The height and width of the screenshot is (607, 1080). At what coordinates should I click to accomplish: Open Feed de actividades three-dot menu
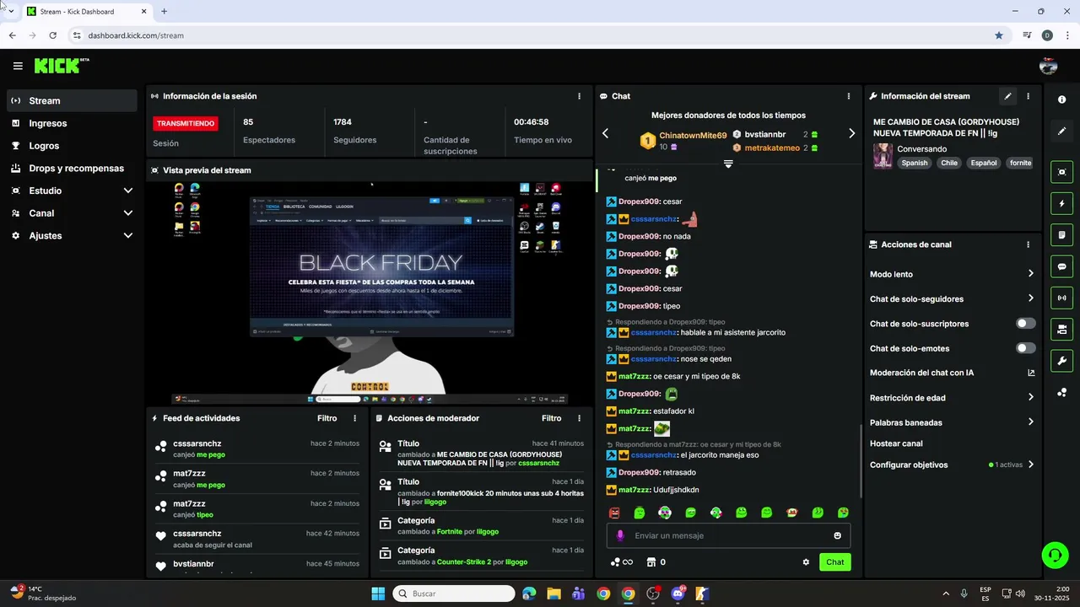(x=354, y=418)
